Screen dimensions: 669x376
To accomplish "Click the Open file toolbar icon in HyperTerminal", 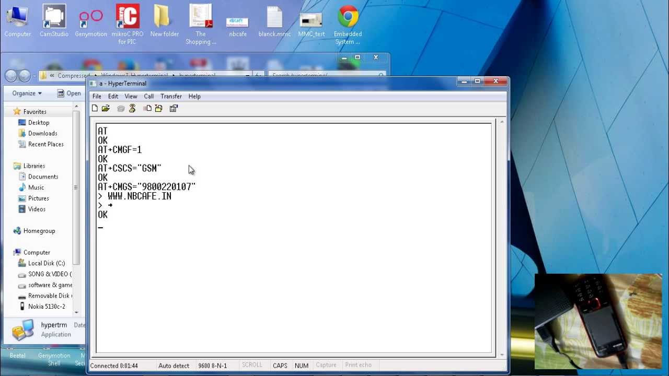I will pyautogui.click(x=106, y=108).
